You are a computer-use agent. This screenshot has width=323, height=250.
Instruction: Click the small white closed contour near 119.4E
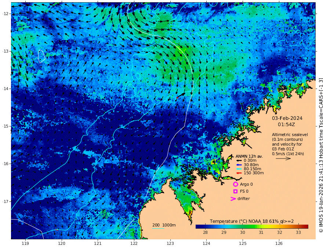click(41, 56)
